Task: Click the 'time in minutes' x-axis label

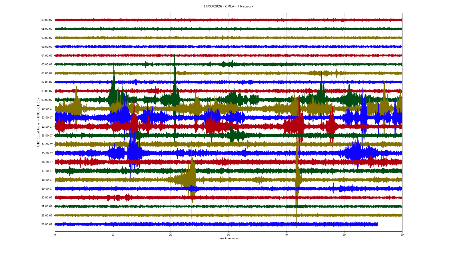Action: [228, 238]
